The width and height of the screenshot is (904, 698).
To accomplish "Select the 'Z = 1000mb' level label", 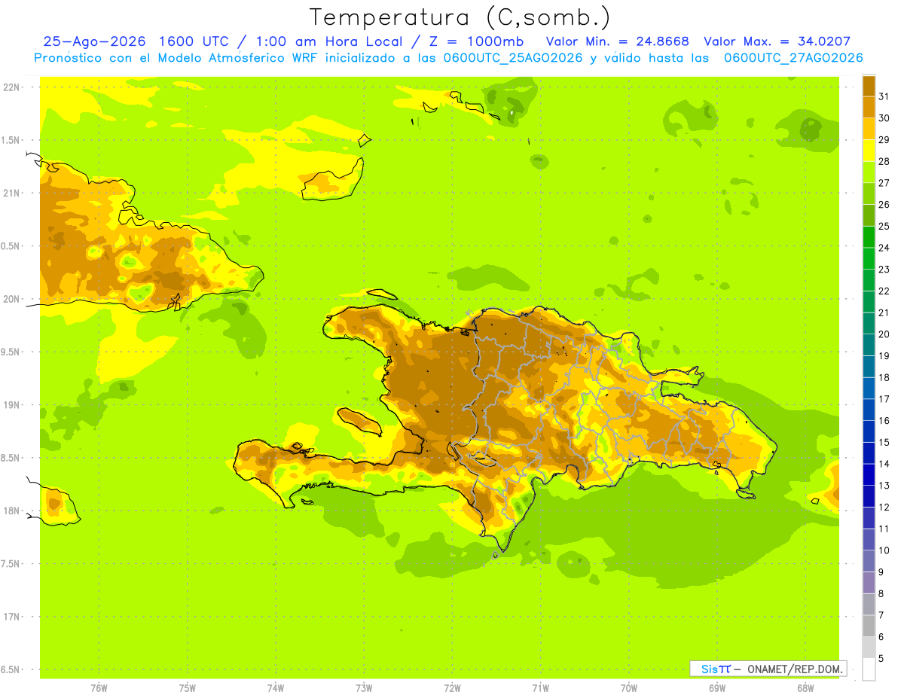I will [x=475, y=41].
